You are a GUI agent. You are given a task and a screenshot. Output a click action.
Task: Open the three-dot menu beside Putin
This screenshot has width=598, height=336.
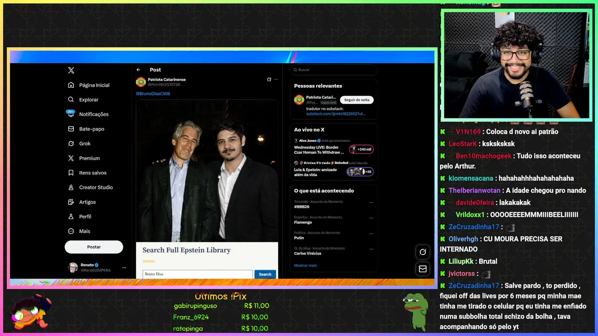(371, 234)
